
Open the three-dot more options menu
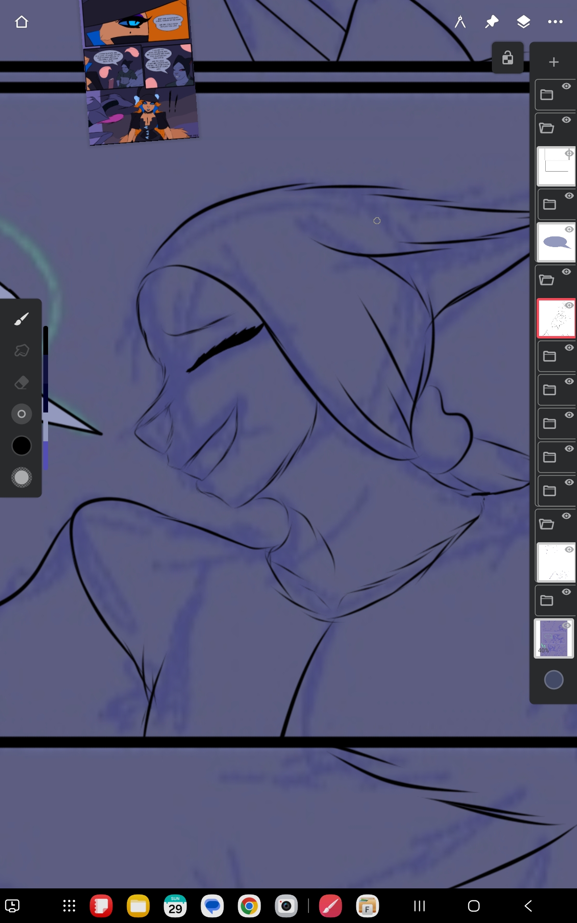pyautogui.click(x=555, y=22)
